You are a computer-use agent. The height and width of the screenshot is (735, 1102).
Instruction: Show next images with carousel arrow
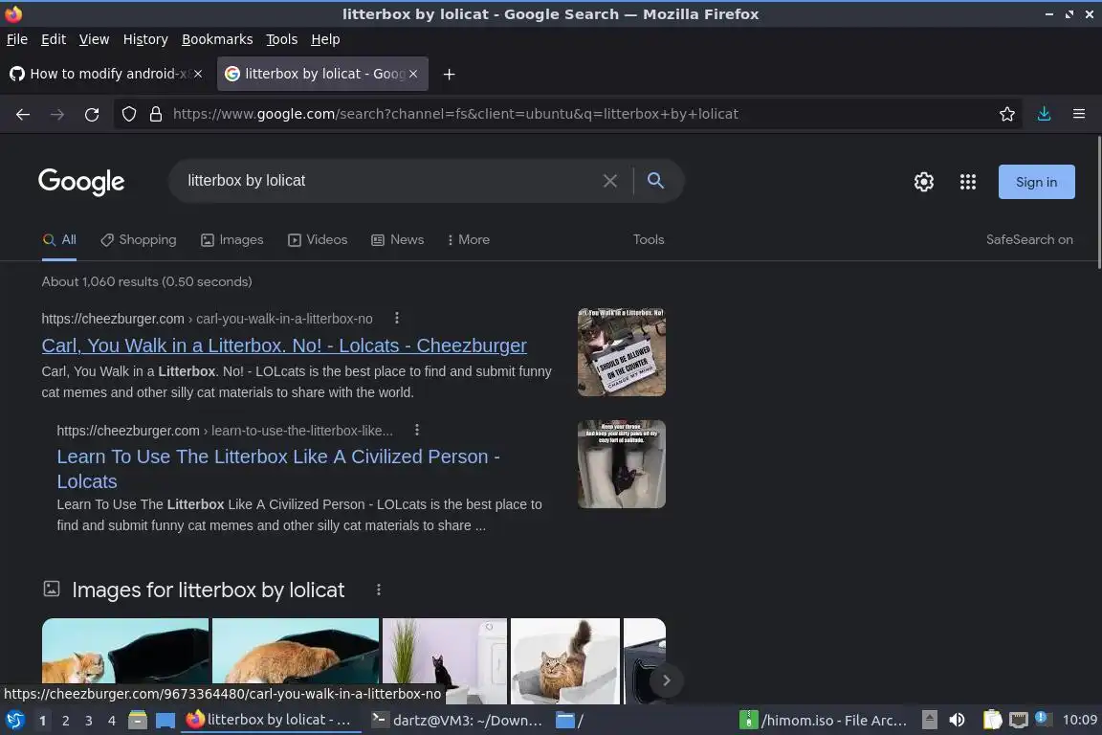click(666, 680)
